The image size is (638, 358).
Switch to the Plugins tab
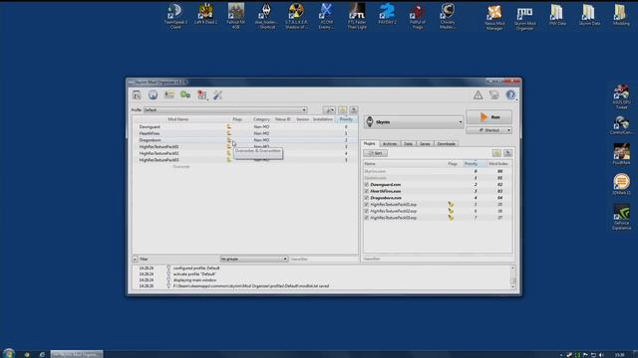tap(370, 143)
